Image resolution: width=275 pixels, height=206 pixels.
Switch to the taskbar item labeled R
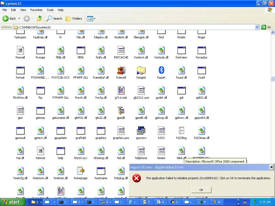(202, 202)
